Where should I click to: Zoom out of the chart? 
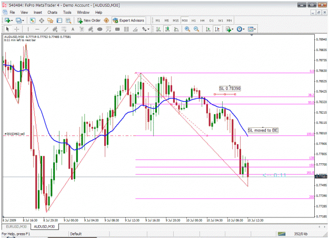click(x=196, y=29)
